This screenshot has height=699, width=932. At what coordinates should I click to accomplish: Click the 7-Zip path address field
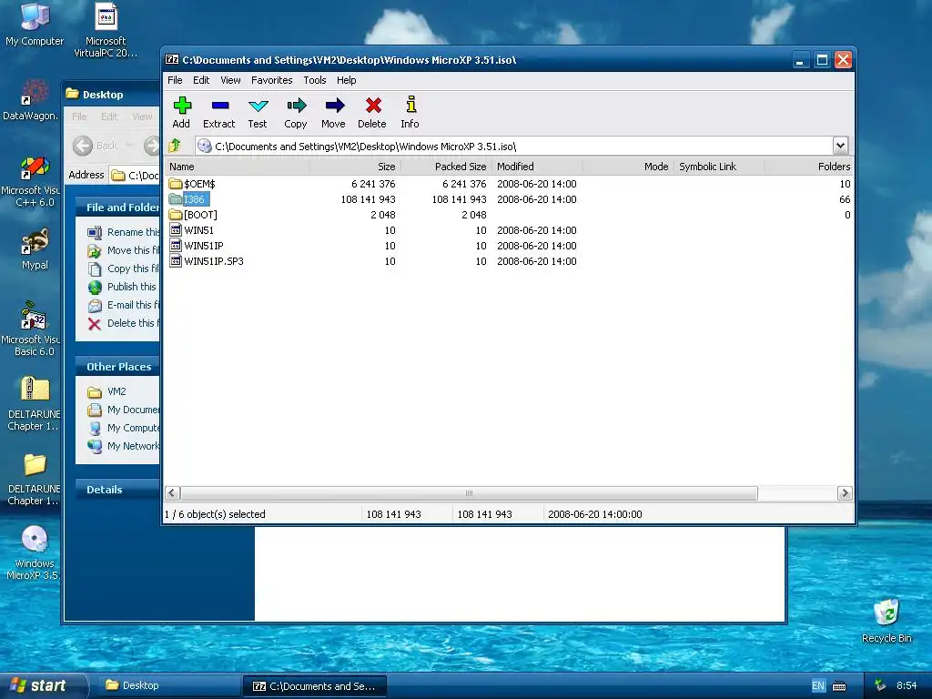[x=514, y=147]
